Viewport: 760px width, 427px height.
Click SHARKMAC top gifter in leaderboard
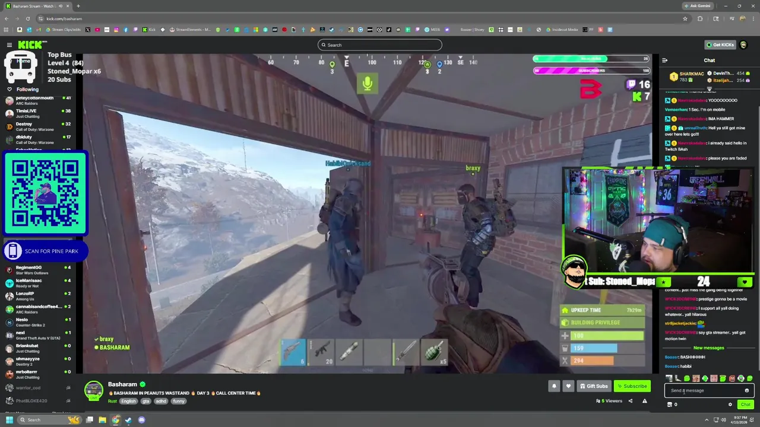point(687,77)
